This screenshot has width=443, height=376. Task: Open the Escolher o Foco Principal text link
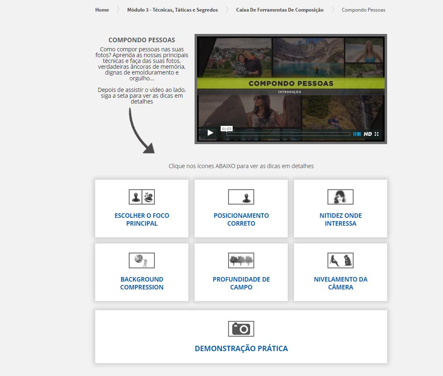(142, 219)
